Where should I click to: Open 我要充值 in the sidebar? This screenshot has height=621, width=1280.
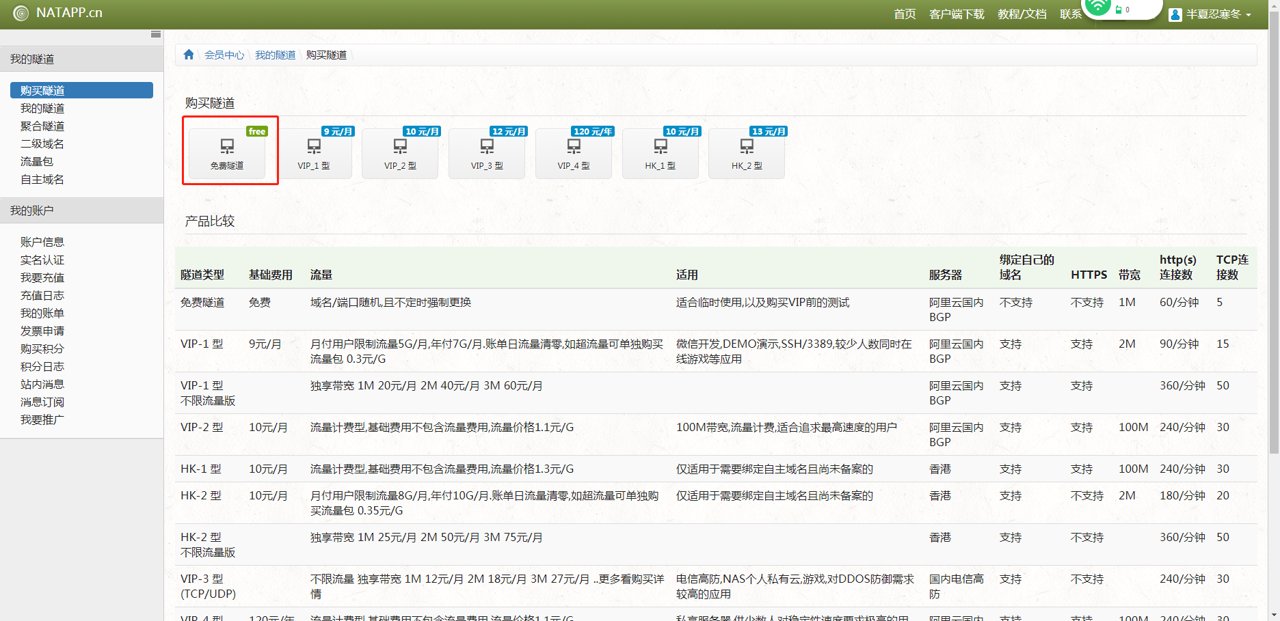point(42,277)
